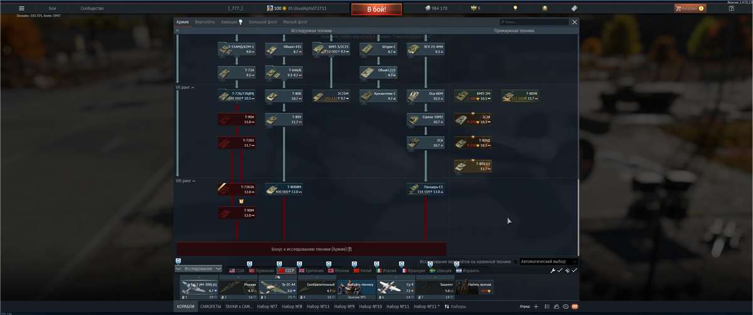The height and width of the screenshot is (315, 753).
Task: Open the КОРАБЛИ preset tab
Action: (184, 306)
